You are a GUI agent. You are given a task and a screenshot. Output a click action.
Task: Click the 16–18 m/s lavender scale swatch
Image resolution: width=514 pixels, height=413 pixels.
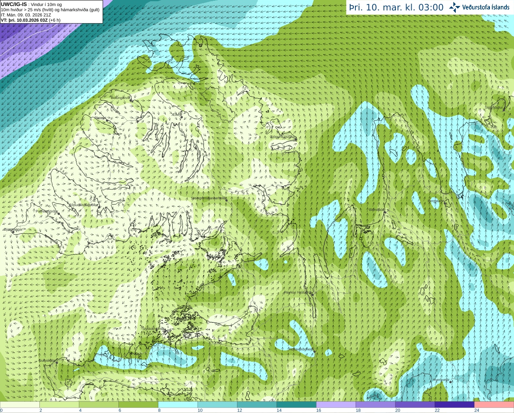(x=336, y=405)
